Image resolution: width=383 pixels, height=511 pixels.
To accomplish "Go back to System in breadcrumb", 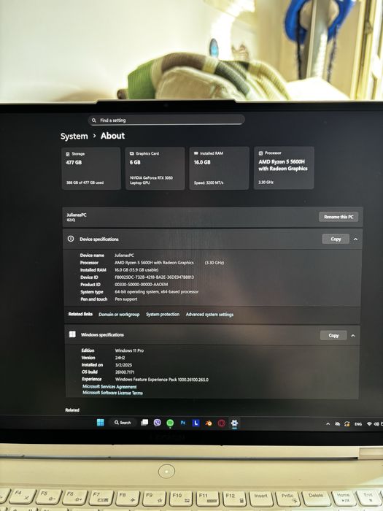I will [x=74, y=137].
